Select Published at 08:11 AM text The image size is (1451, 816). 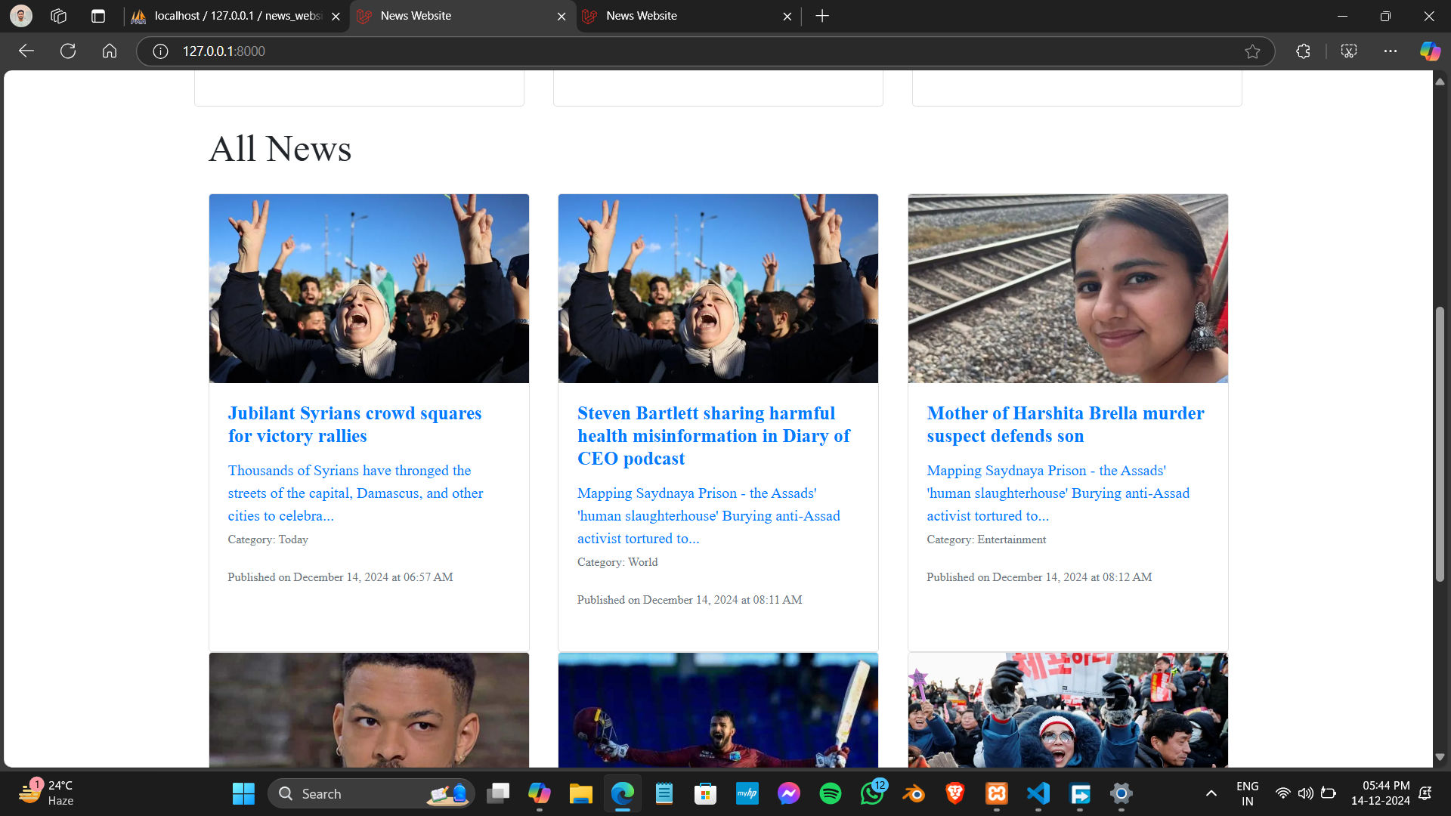(689, 600)
